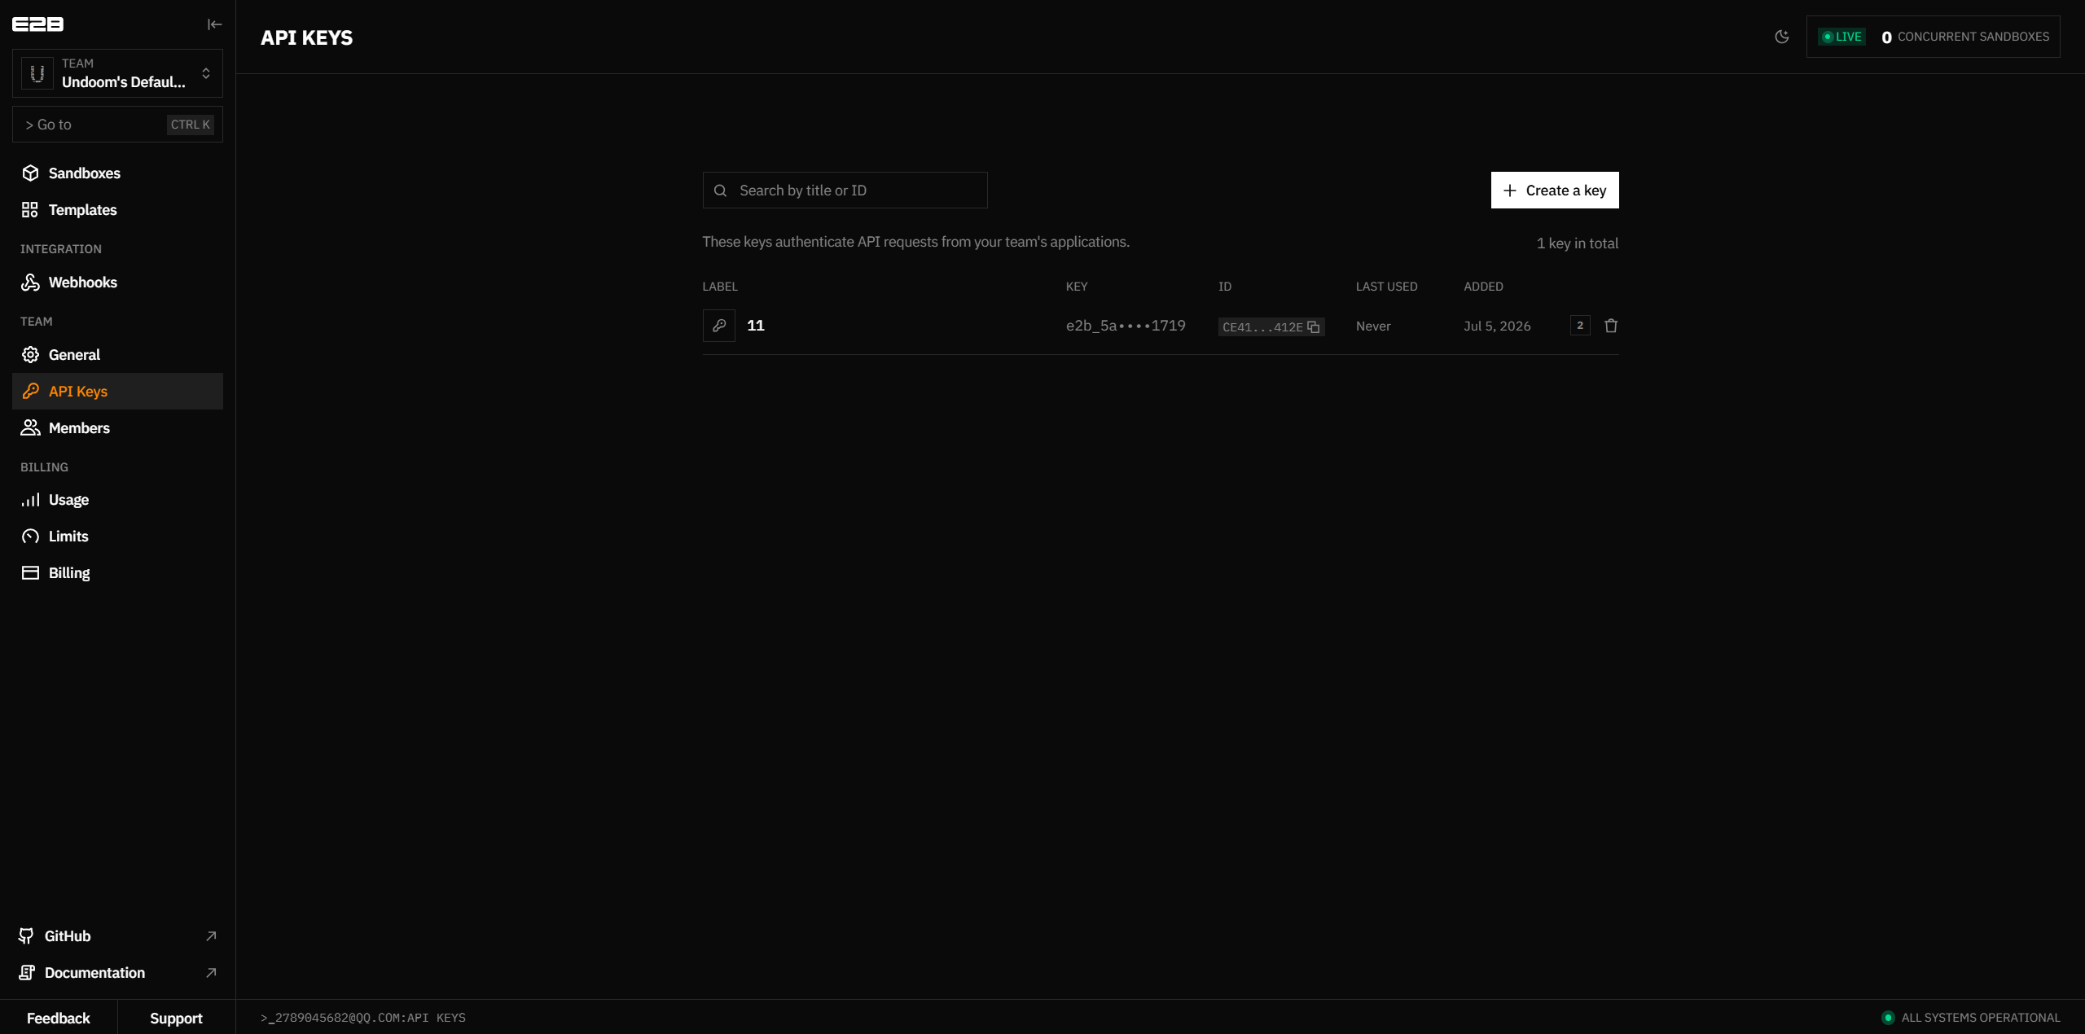Open the Usage page
The width and height of the screenshot is (2085, 1034).
(117, 500)
